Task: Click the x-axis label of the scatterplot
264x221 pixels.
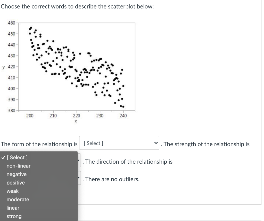Action: (76, 121)
